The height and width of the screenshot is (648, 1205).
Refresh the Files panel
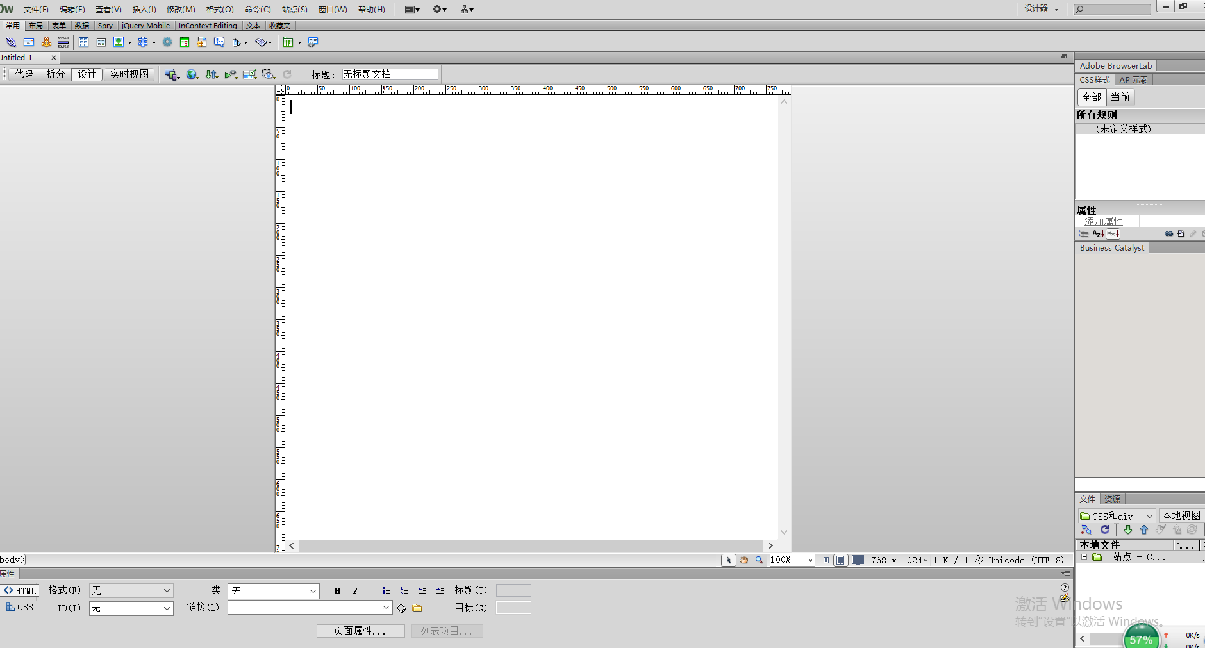1104,530
